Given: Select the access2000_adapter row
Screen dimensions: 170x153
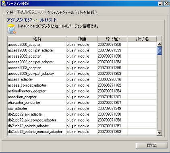Looking at the screenshot, I should pos(82,44).
